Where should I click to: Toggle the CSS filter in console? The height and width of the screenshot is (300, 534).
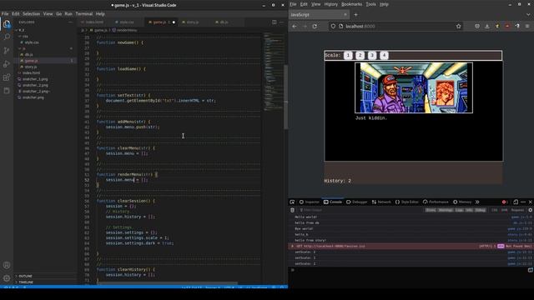(x=494, y=210)
